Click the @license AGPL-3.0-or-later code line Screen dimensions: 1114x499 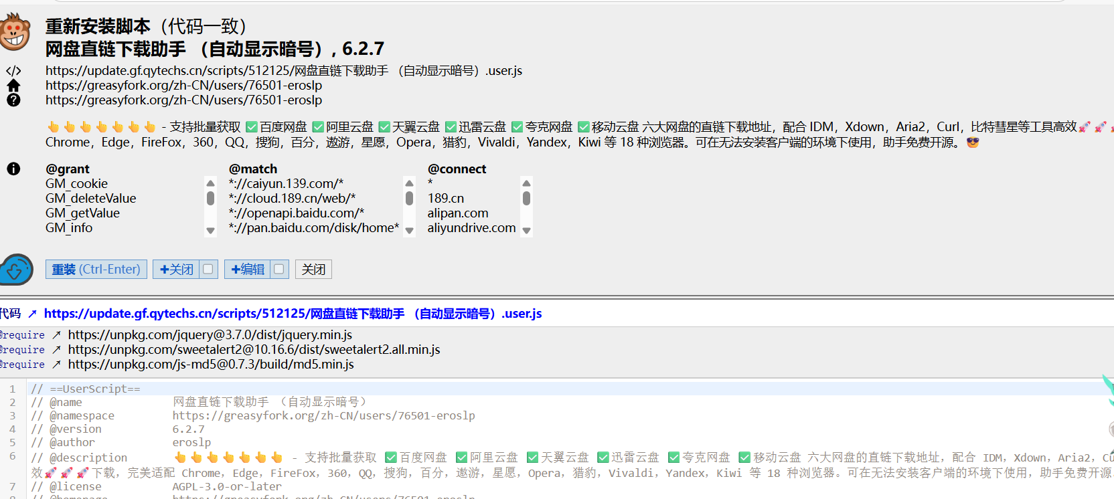tap(569, 486)
